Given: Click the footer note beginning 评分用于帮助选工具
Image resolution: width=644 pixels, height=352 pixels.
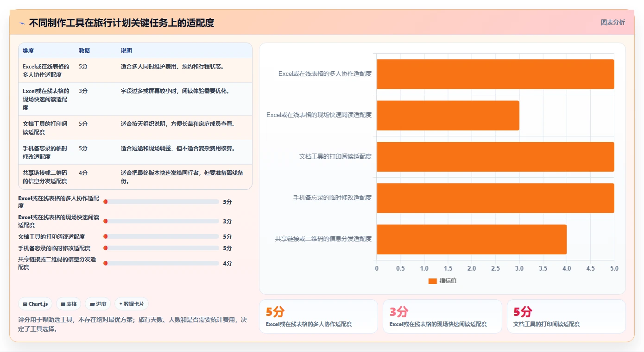Looking at the screenshot, I should [x=133, y=324].
